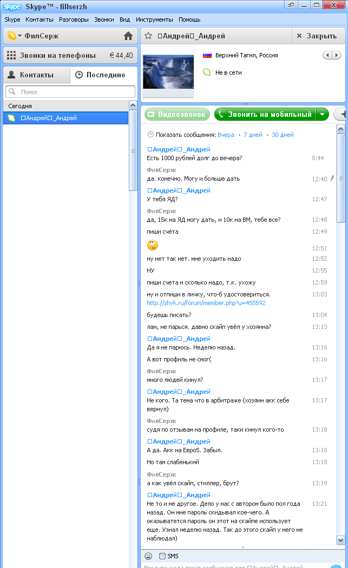Show messages from 7 дней
This screenshot has width=348, height=568.
pos(253,135)
